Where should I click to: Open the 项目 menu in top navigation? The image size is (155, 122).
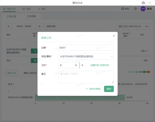(x=27, y=9)
